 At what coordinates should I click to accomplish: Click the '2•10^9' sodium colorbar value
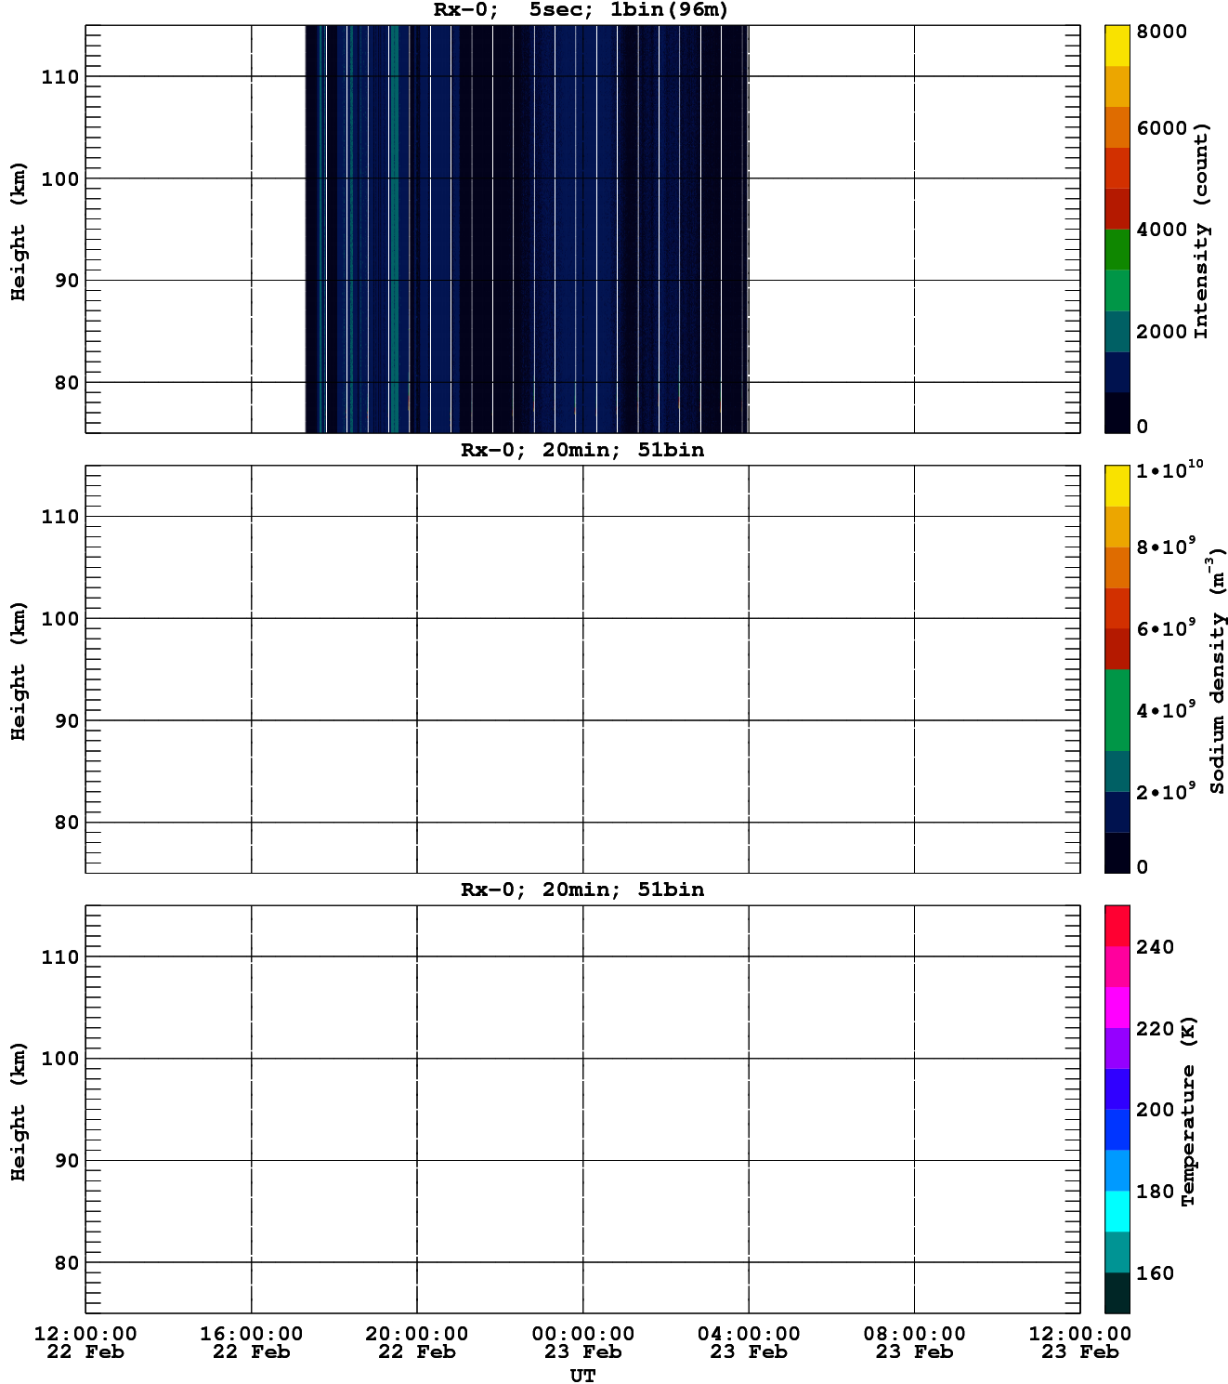pos(1167,792)
